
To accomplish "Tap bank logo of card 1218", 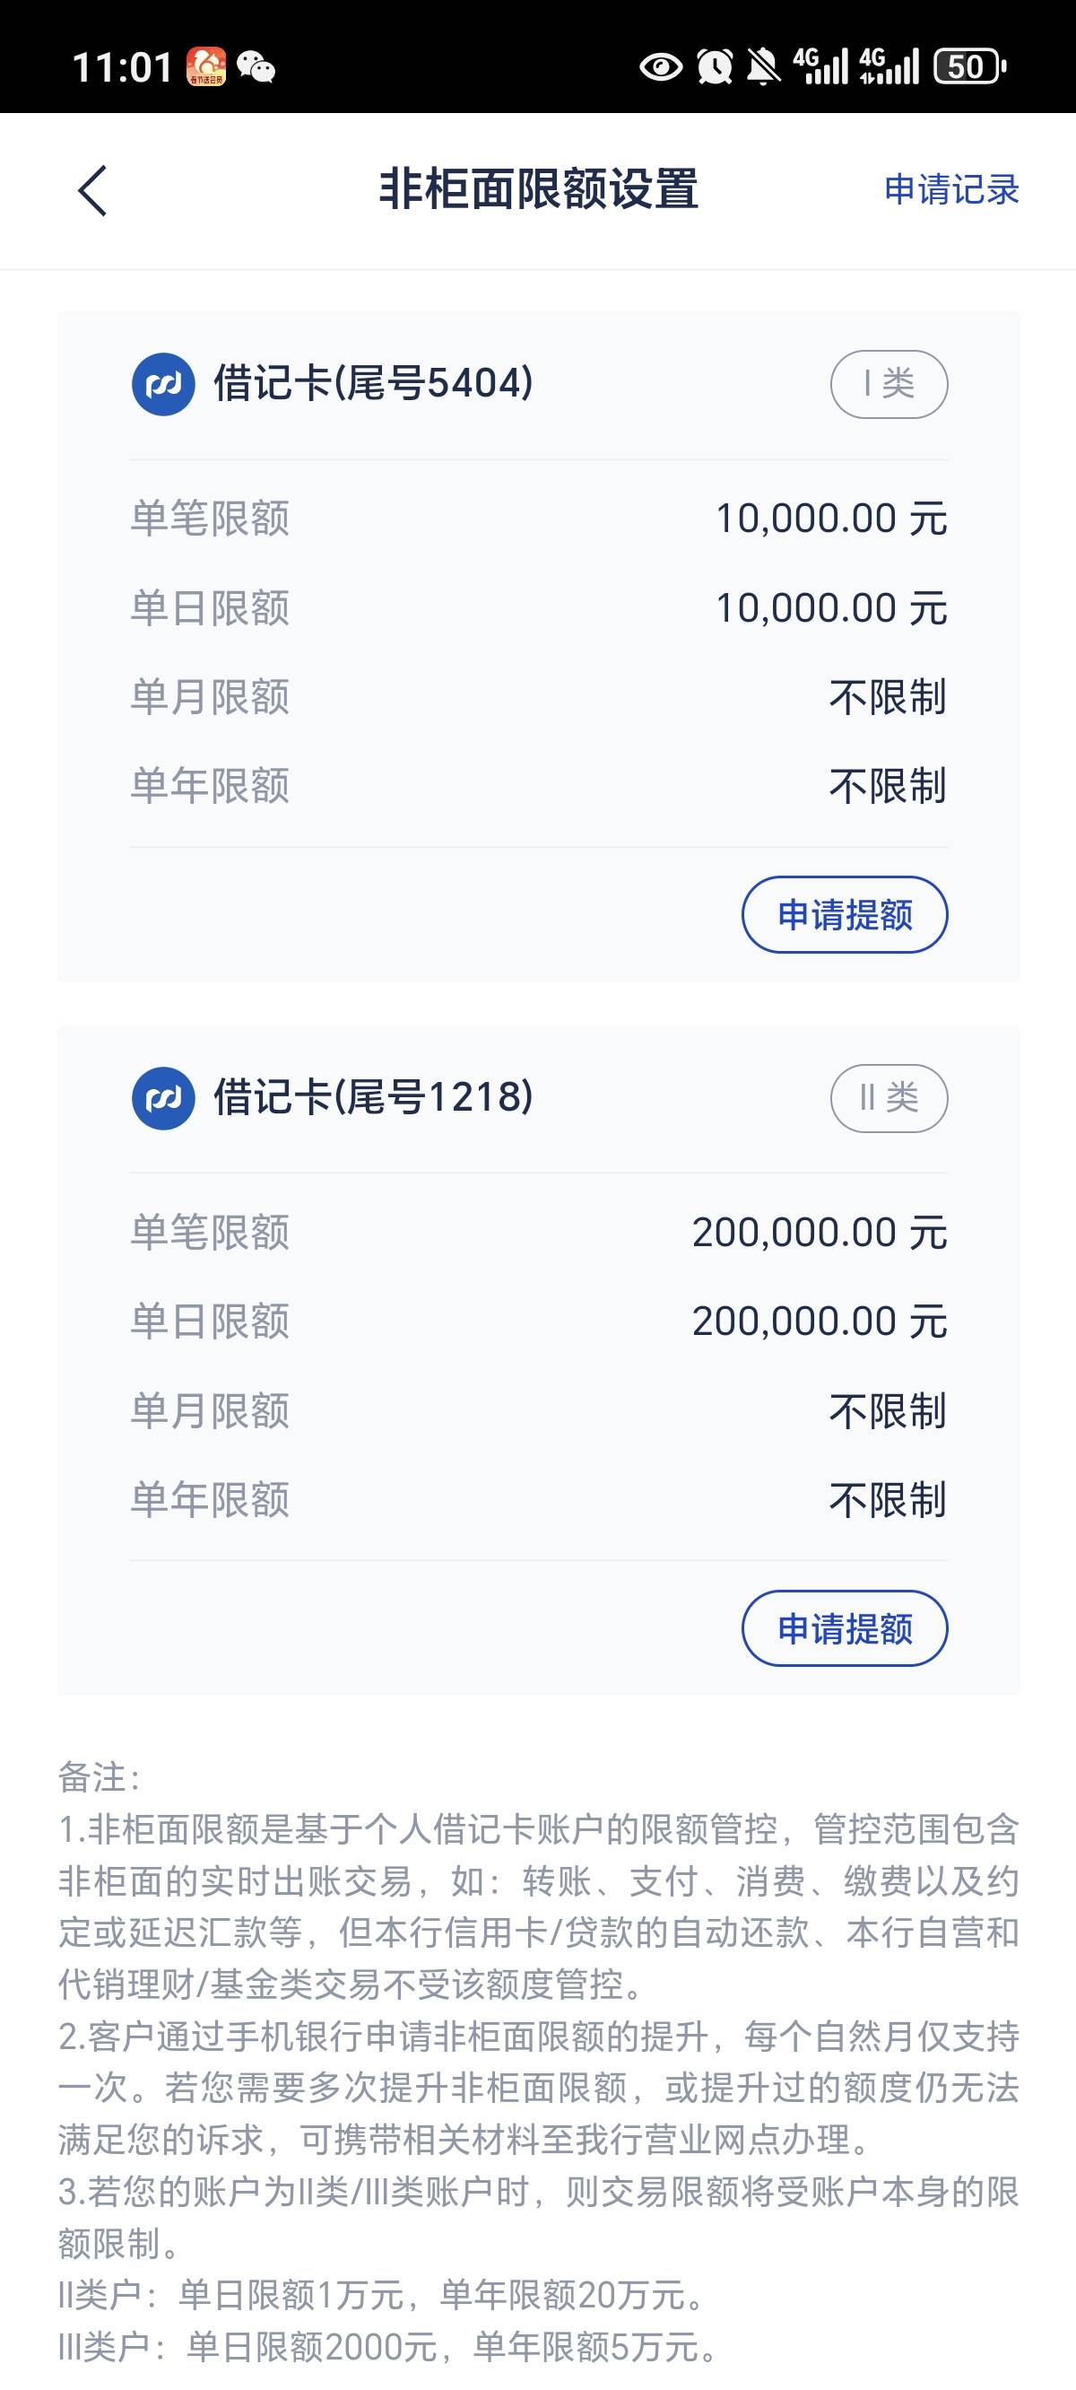I will click(x=163, y=1097).
